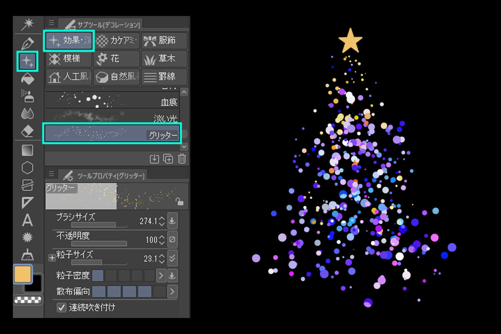Select the Fill bucket tool

(x=27, y=79)
